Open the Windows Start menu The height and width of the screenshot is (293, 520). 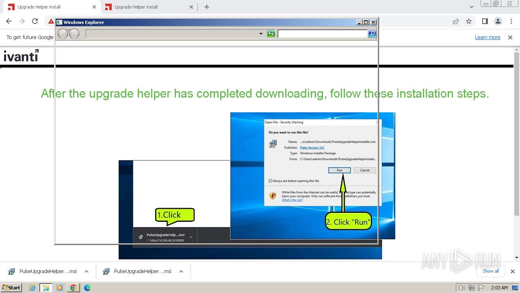(11, 288)
